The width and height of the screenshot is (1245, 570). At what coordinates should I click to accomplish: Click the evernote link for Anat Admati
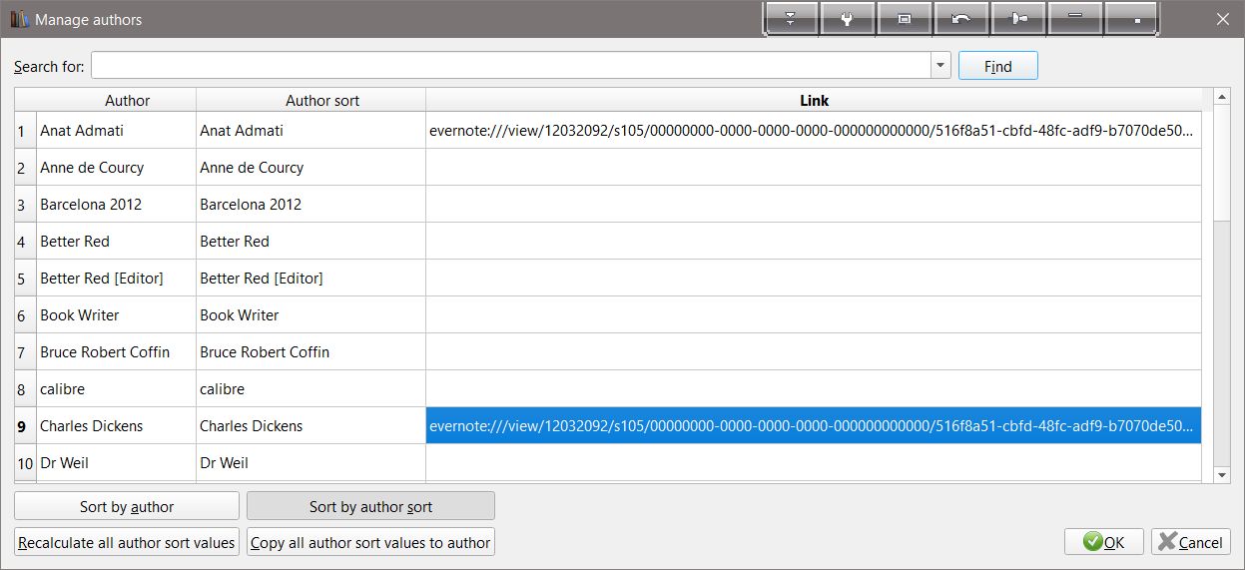tap(814, 130)
